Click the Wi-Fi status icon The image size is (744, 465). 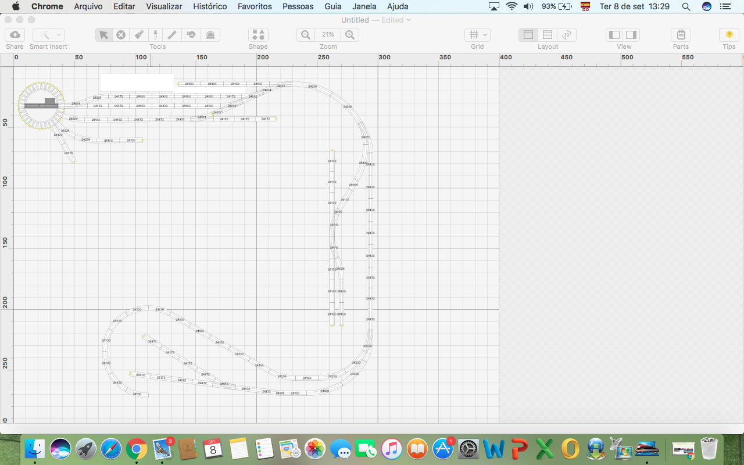512,6
